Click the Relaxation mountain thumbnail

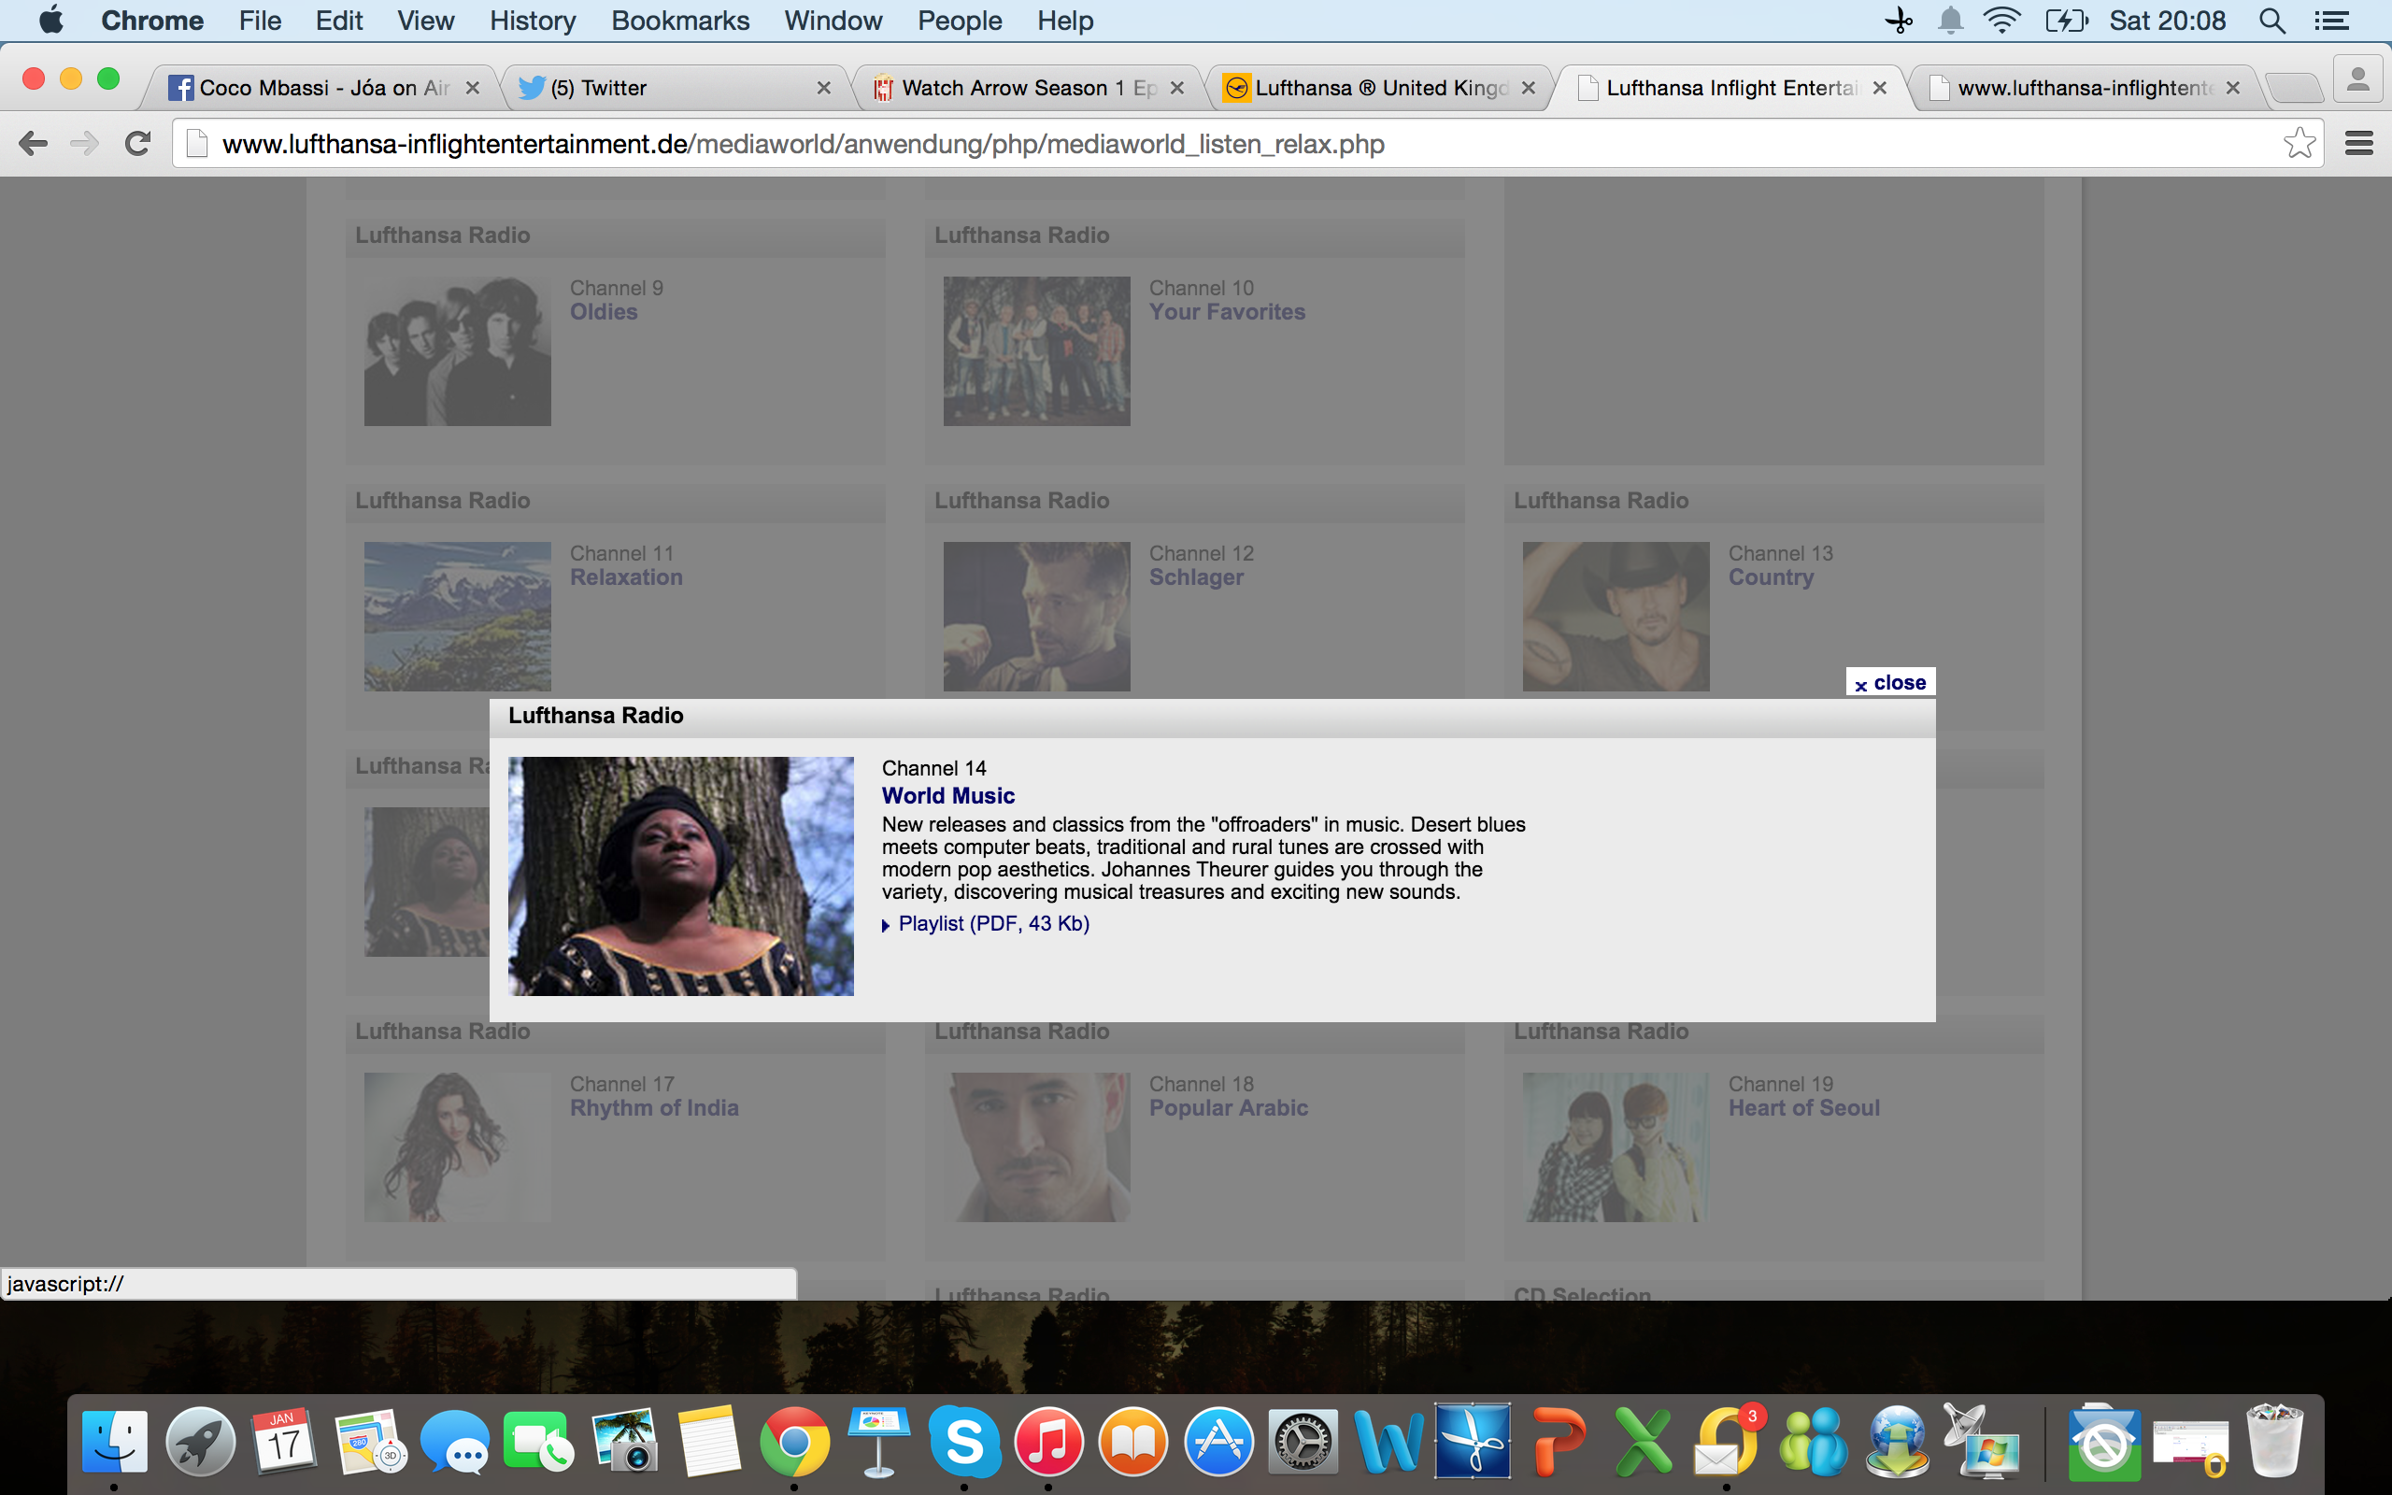click(458, 616)
